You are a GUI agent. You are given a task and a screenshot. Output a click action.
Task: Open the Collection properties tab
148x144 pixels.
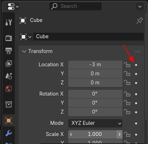pos(9,104)
